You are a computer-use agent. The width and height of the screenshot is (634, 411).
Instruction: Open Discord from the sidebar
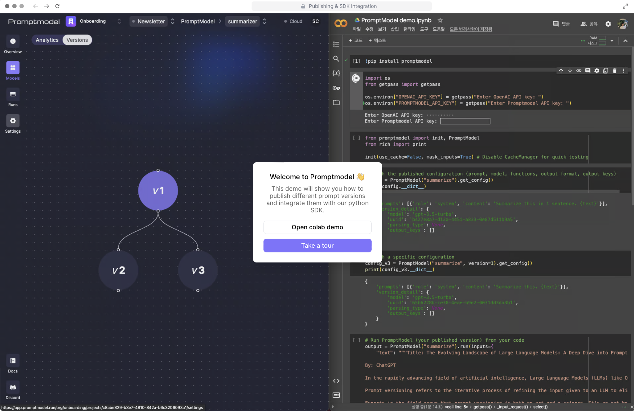[13, 387]
